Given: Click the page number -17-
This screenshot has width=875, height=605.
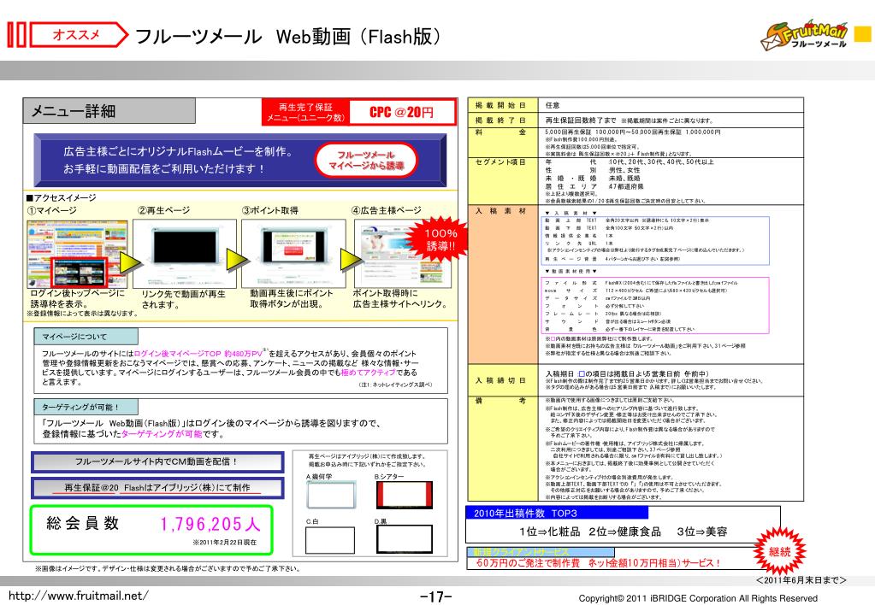Looking at the screenshot, I should 436,596.
